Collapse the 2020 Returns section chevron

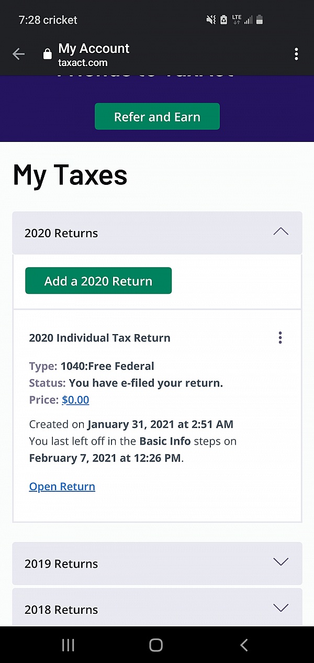click(x=281, y=232)
